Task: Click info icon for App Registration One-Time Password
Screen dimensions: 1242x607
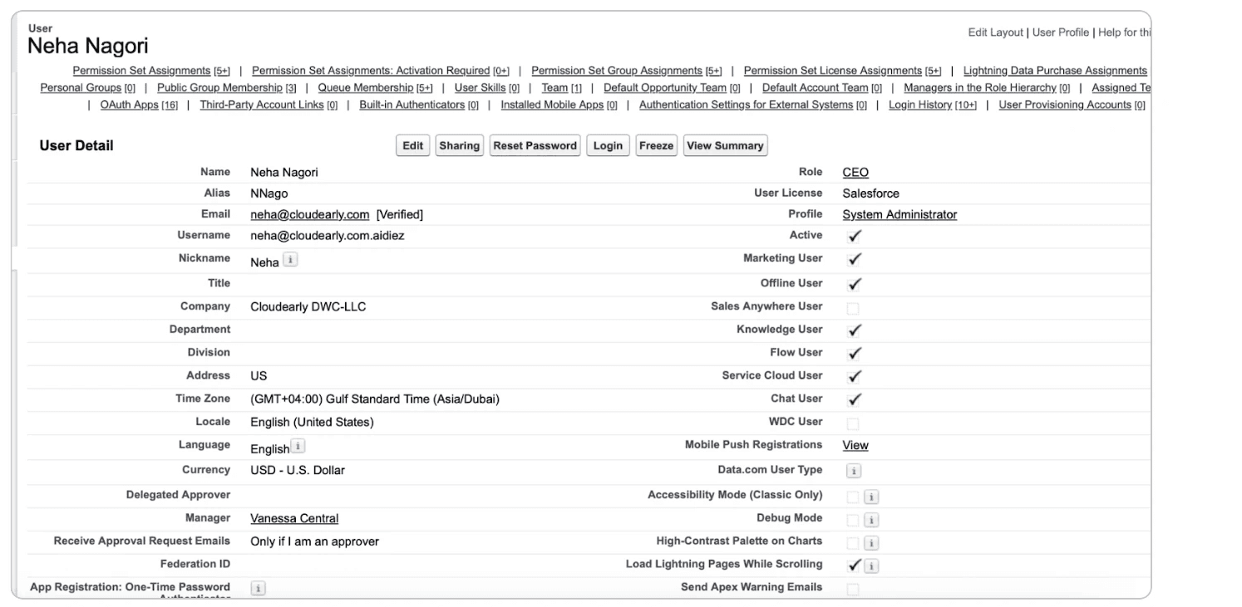Action: [x=258, y=588]
